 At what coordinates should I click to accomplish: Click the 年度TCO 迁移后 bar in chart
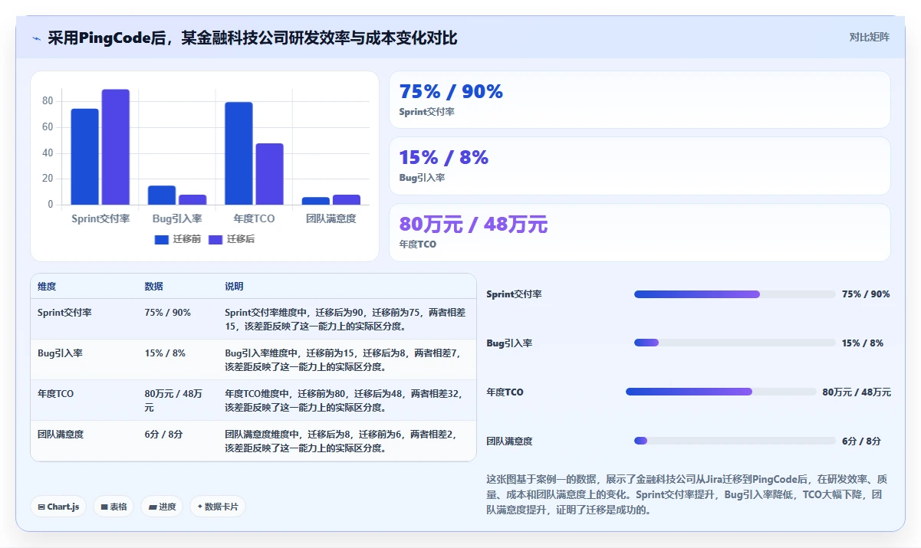[269, 174]
